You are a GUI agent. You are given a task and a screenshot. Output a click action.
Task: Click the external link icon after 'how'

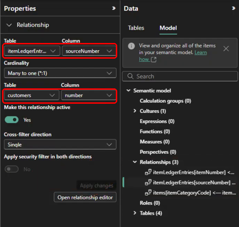(x=154, y=59)
